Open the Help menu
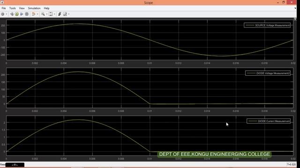The width and height of the screenshot is (300, 168). pos(46,8)
